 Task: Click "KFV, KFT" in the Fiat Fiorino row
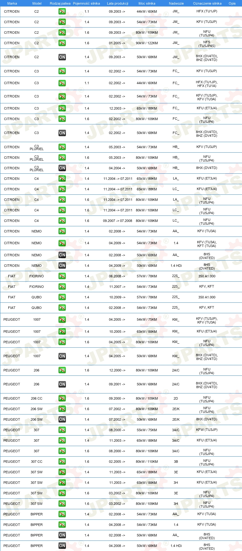[x=207, y=286]
